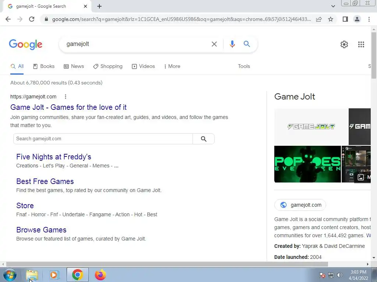Go to the Google homepage logo
The image size is (377, 282).
tap(25, 44)
